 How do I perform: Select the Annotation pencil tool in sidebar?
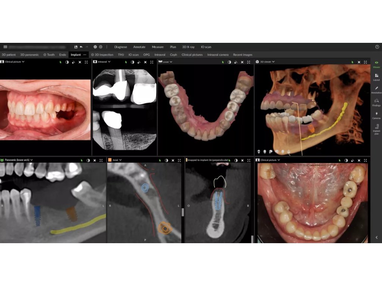pyautogui.click(x=376, y=90)
